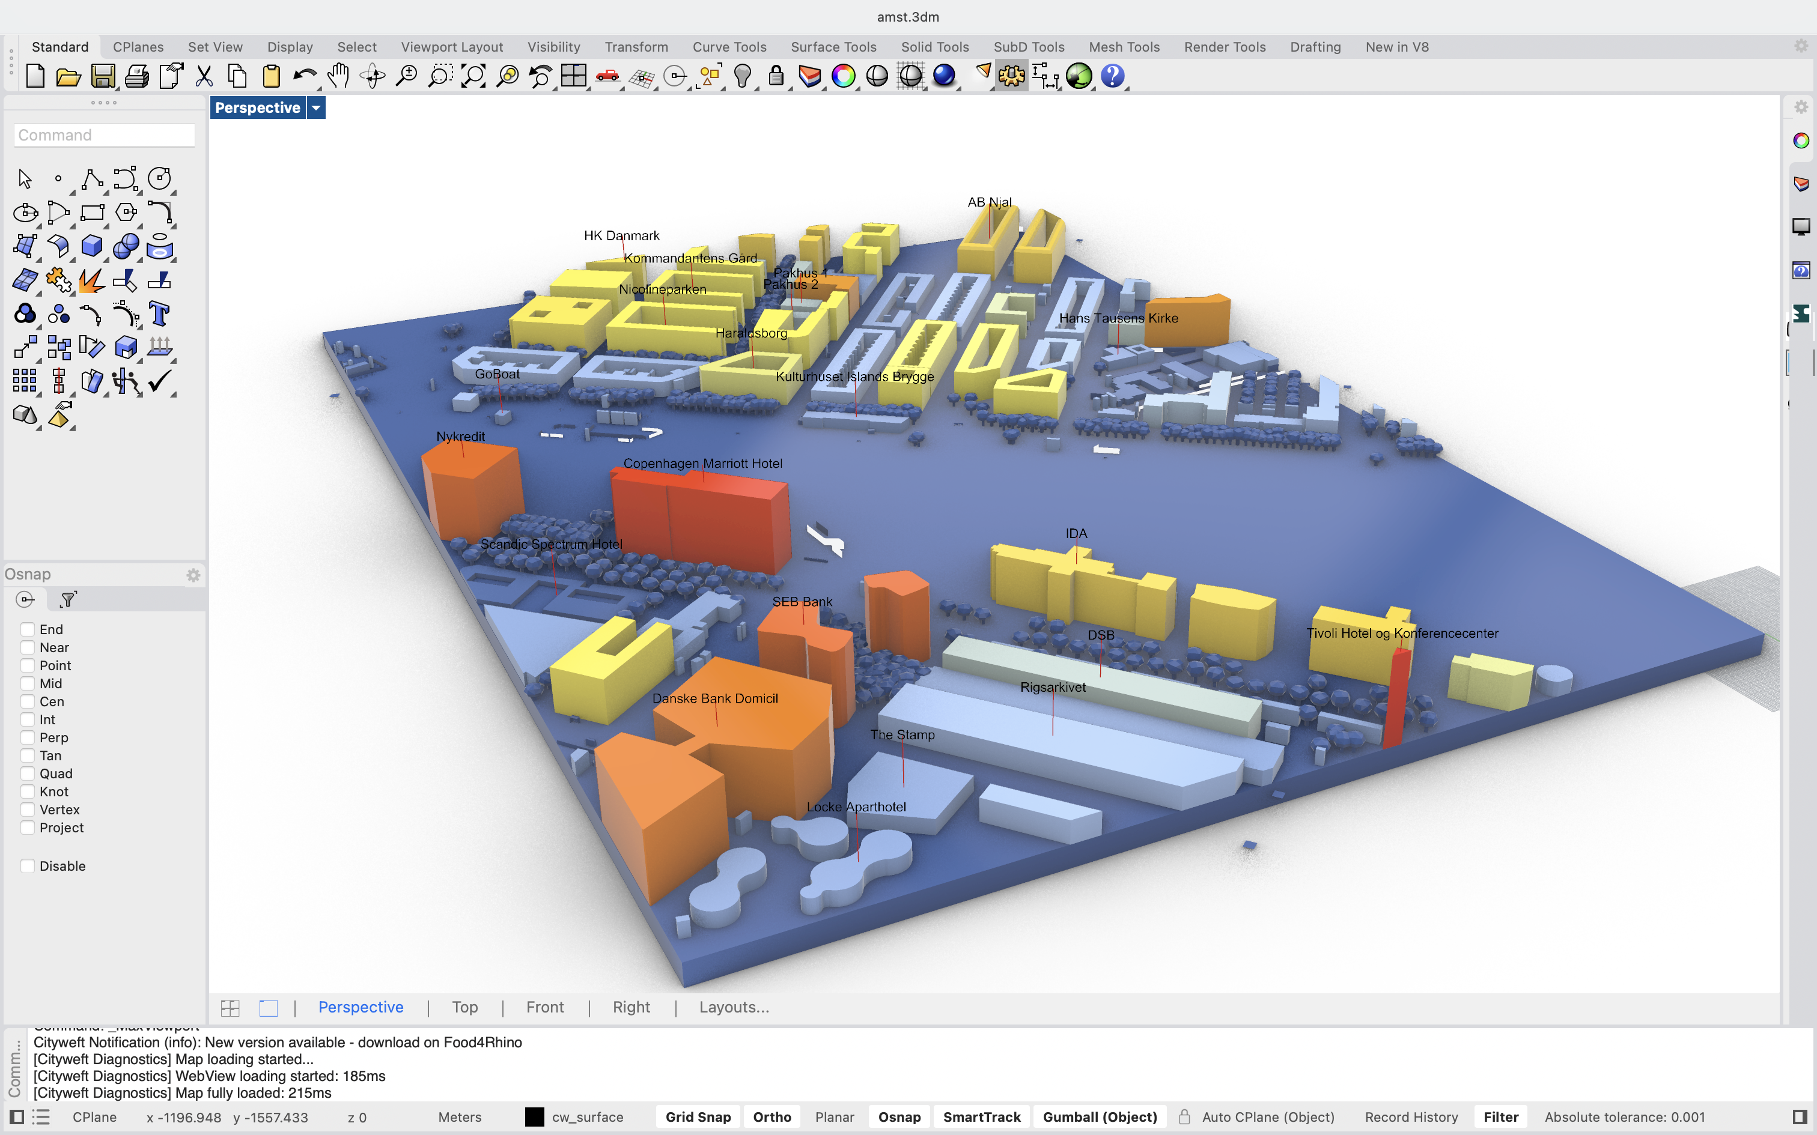
Task: Save the model with the floppy icon
Action: click(103, 76)
